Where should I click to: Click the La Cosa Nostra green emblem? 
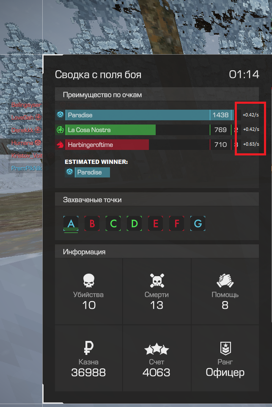pyautogui.click(x=60, y=130)
